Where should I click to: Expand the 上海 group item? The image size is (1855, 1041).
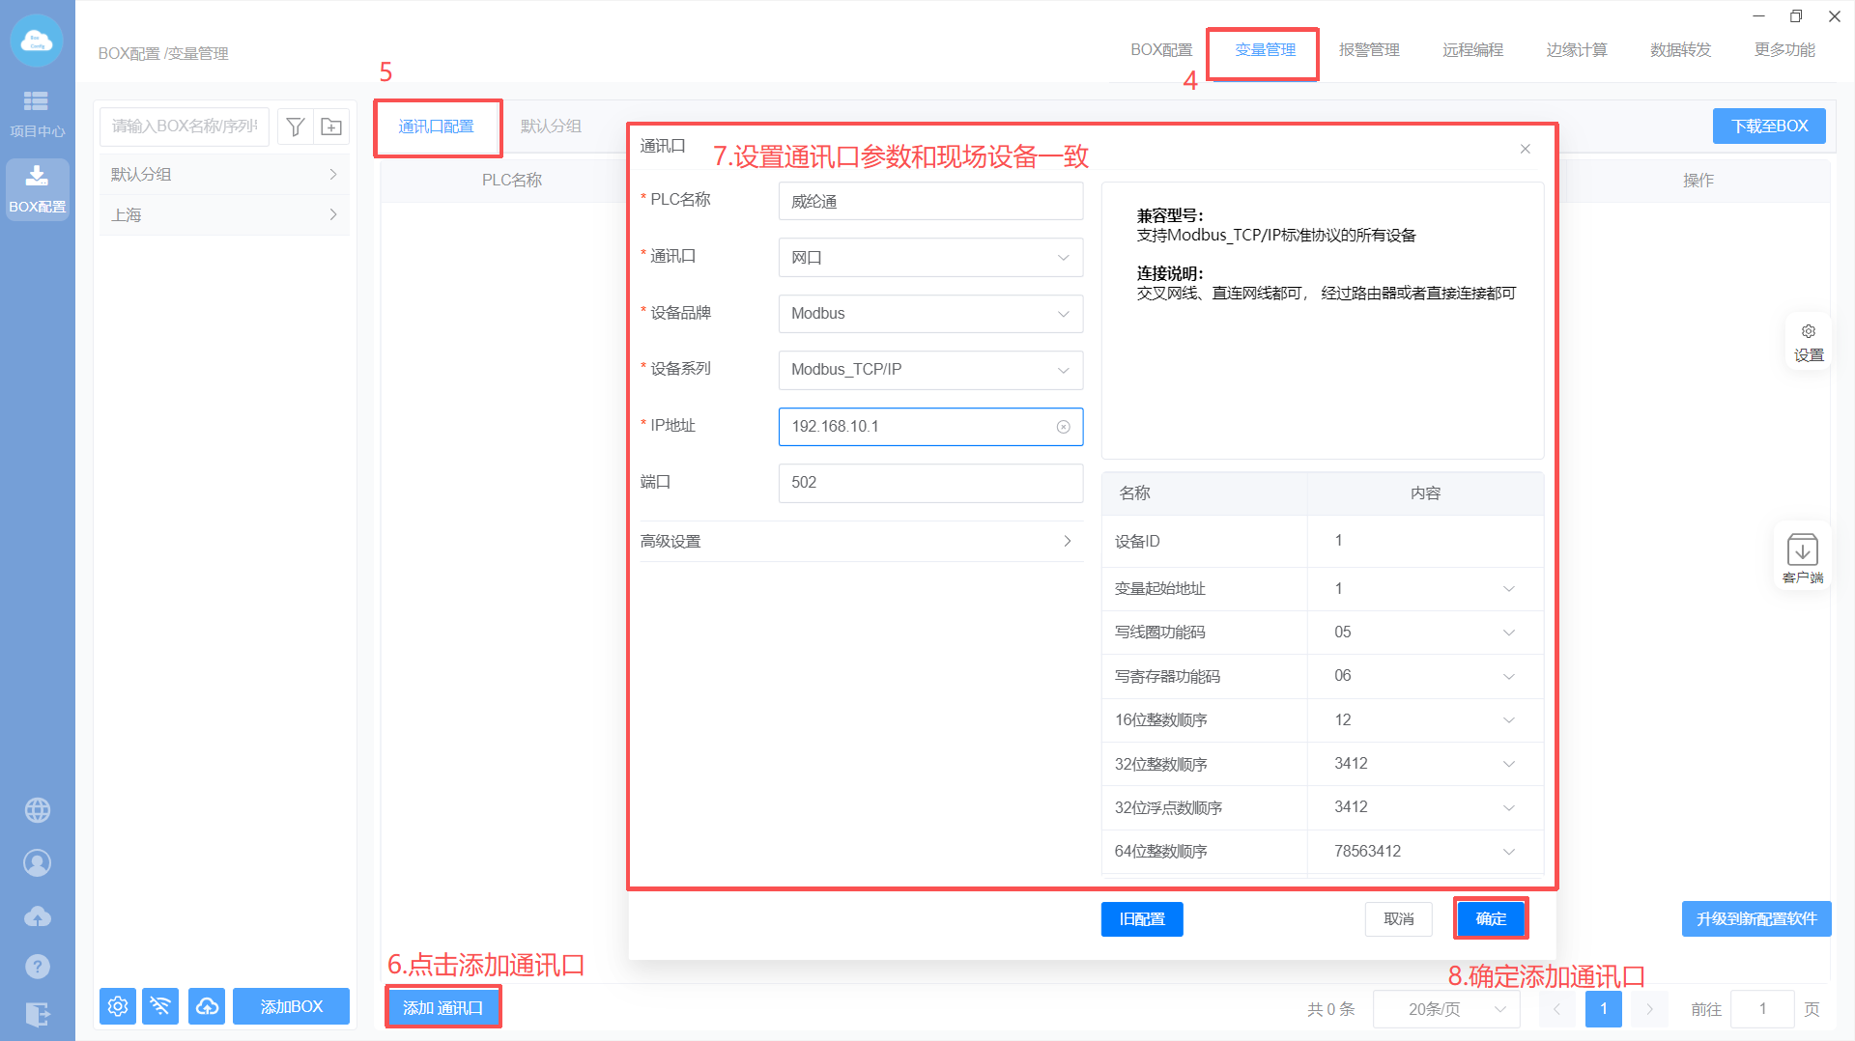pos(224,215)
